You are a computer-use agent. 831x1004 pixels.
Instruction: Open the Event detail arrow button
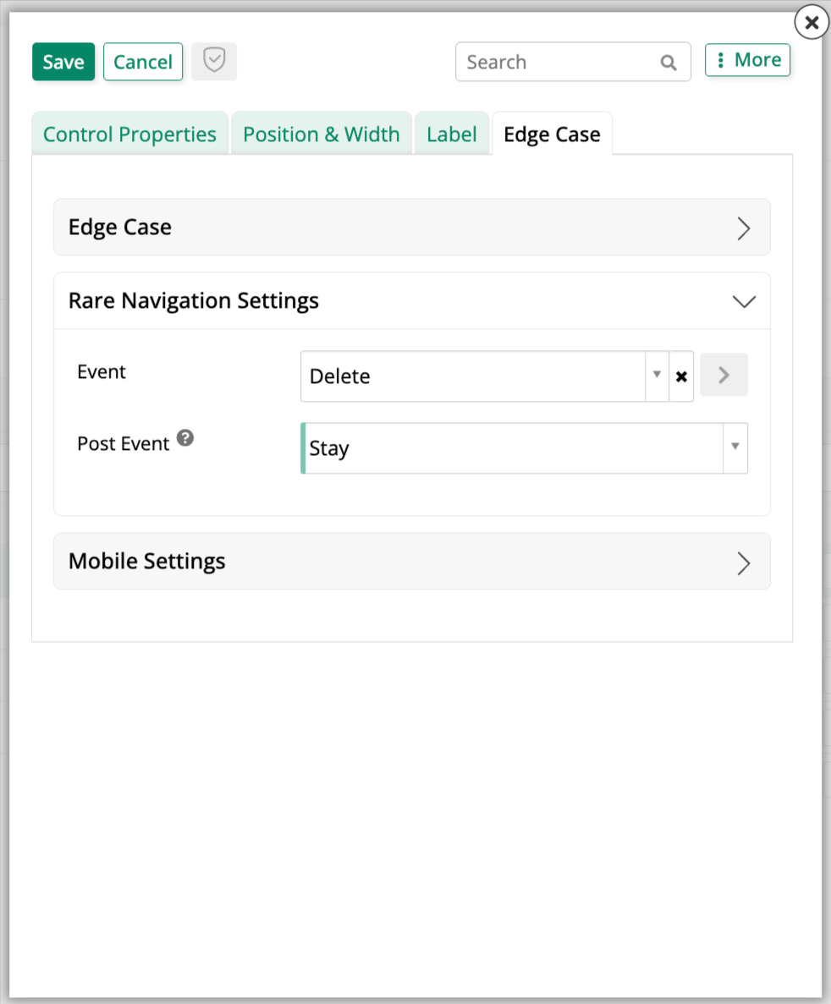pyautogui.click(x=724, y=375)
